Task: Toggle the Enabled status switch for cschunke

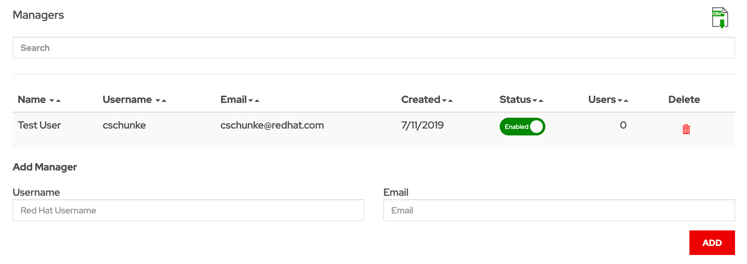Action: point(522,127)
